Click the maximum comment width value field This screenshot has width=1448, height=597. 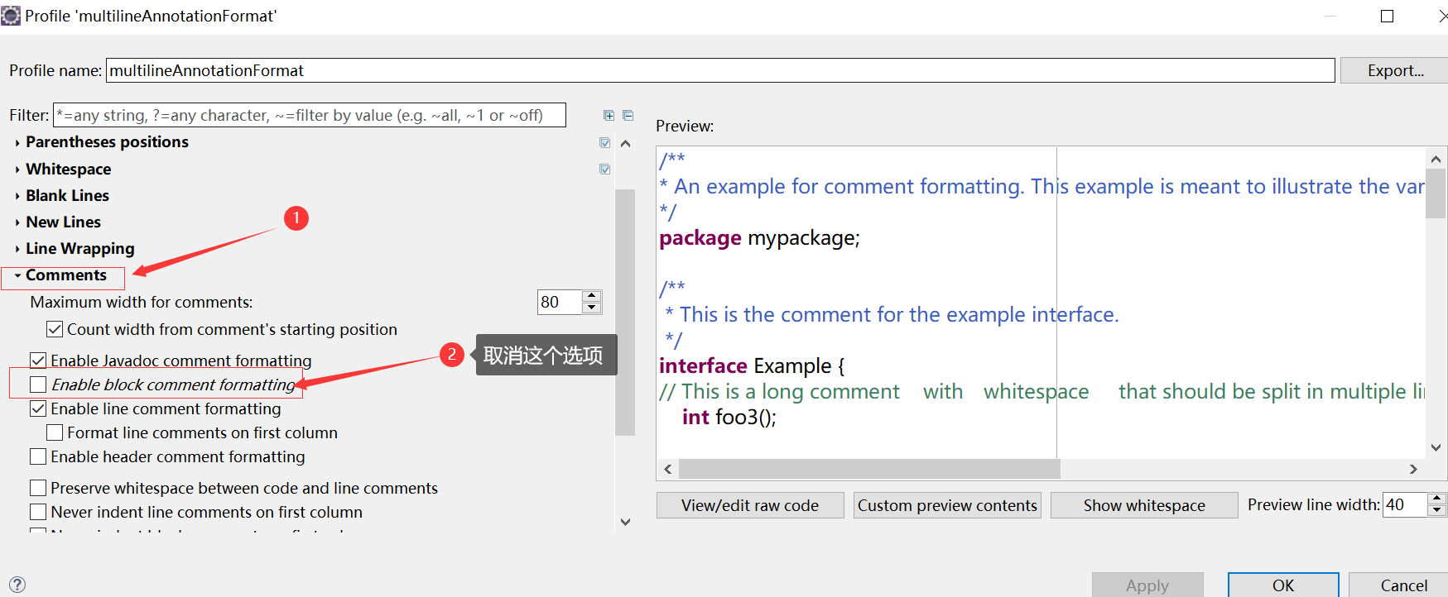pos(560,303)
